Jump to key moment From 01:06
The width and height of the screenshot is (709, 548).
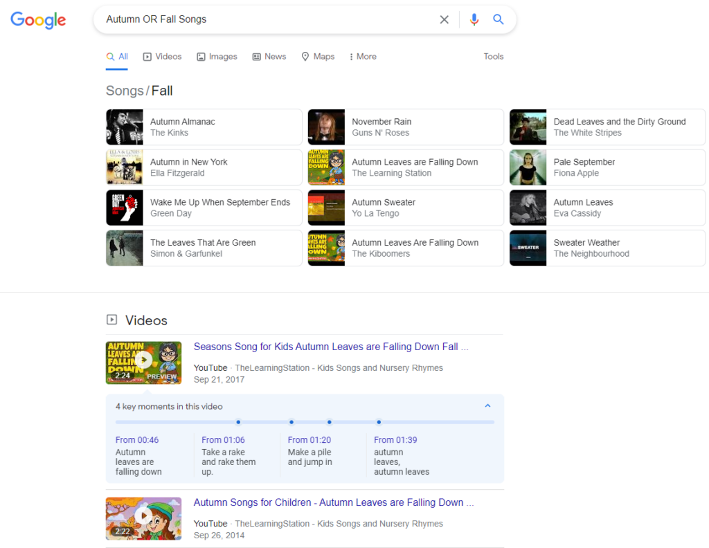[x=223, y=440]
